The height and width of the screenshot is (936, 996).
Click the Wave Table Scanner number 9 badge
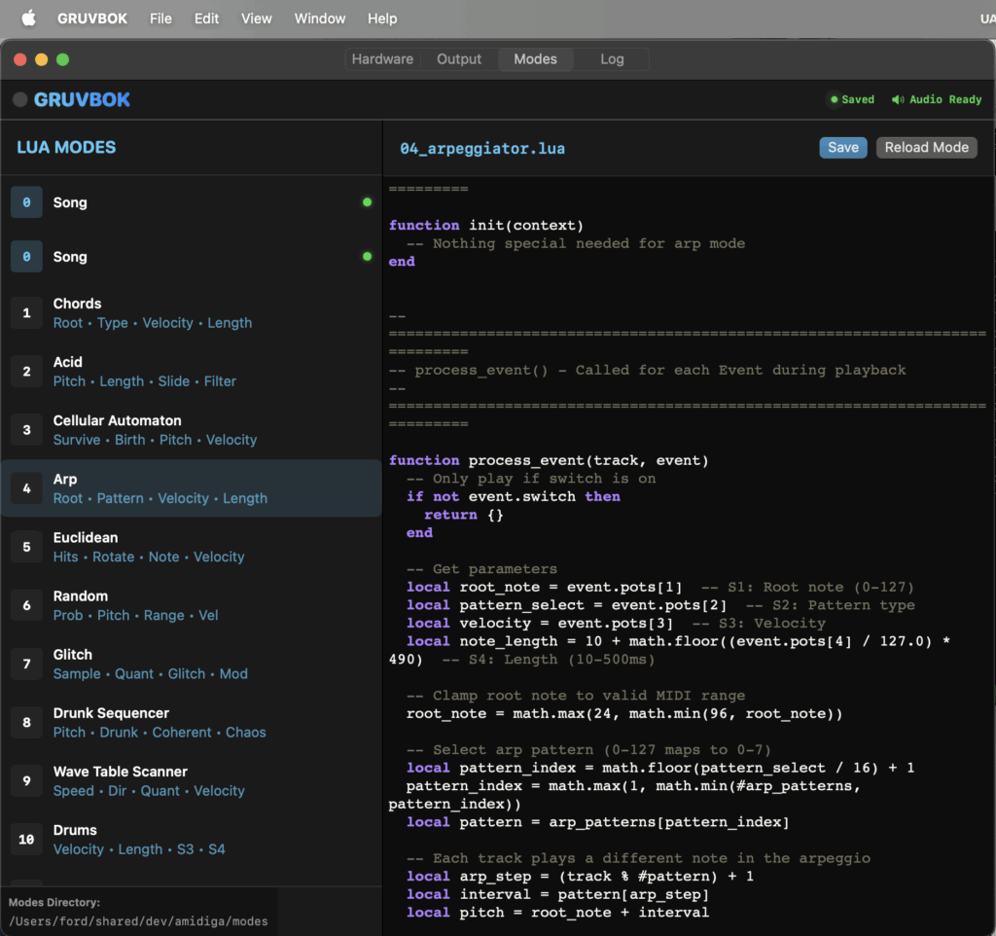pos(26,780)
